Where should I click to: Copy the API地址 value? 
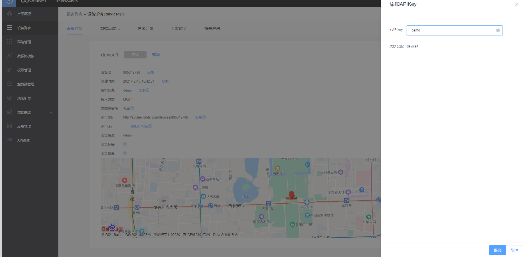tap(199, 117)
